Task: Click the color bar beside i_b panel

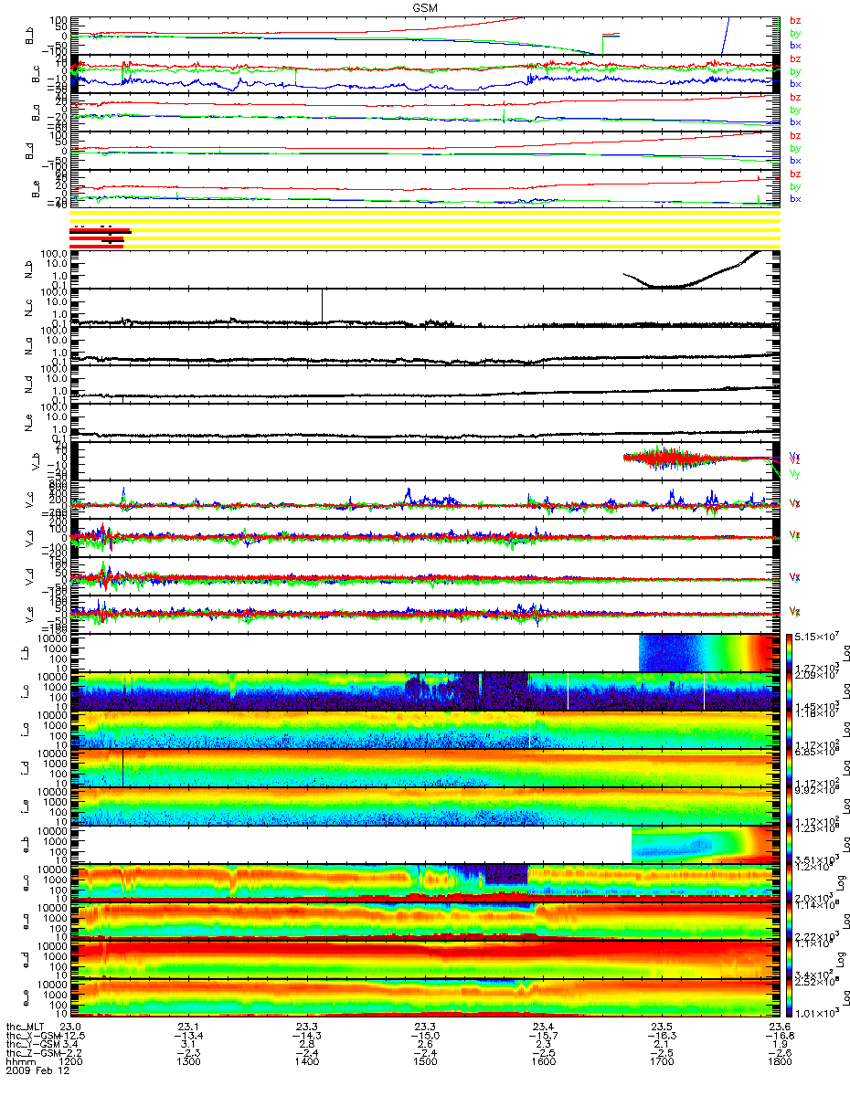Action: click(791, 652)
